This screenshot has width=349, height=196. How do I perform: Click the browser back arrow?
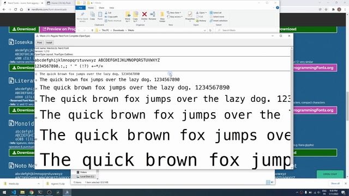pyautogui.click(x=4, y=9)
